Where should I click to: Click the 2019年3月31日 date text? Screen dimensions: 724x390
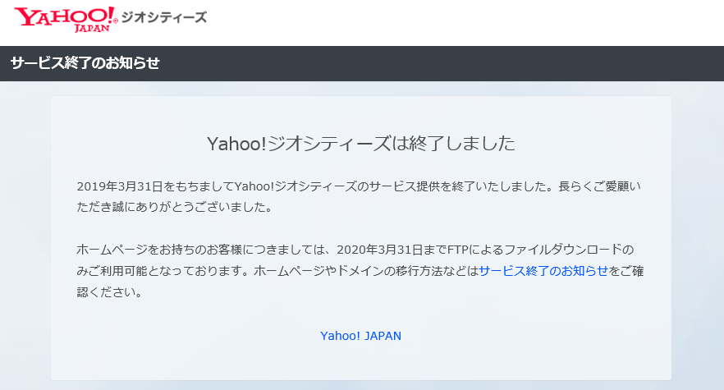coord(115,186)
